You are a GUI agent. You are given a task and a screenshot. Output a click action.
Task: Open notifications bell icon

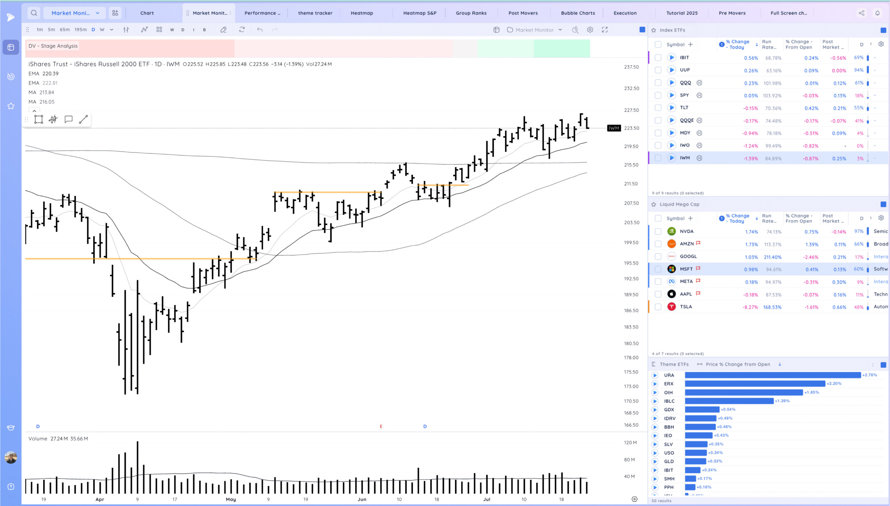click(x=877, y=13)
